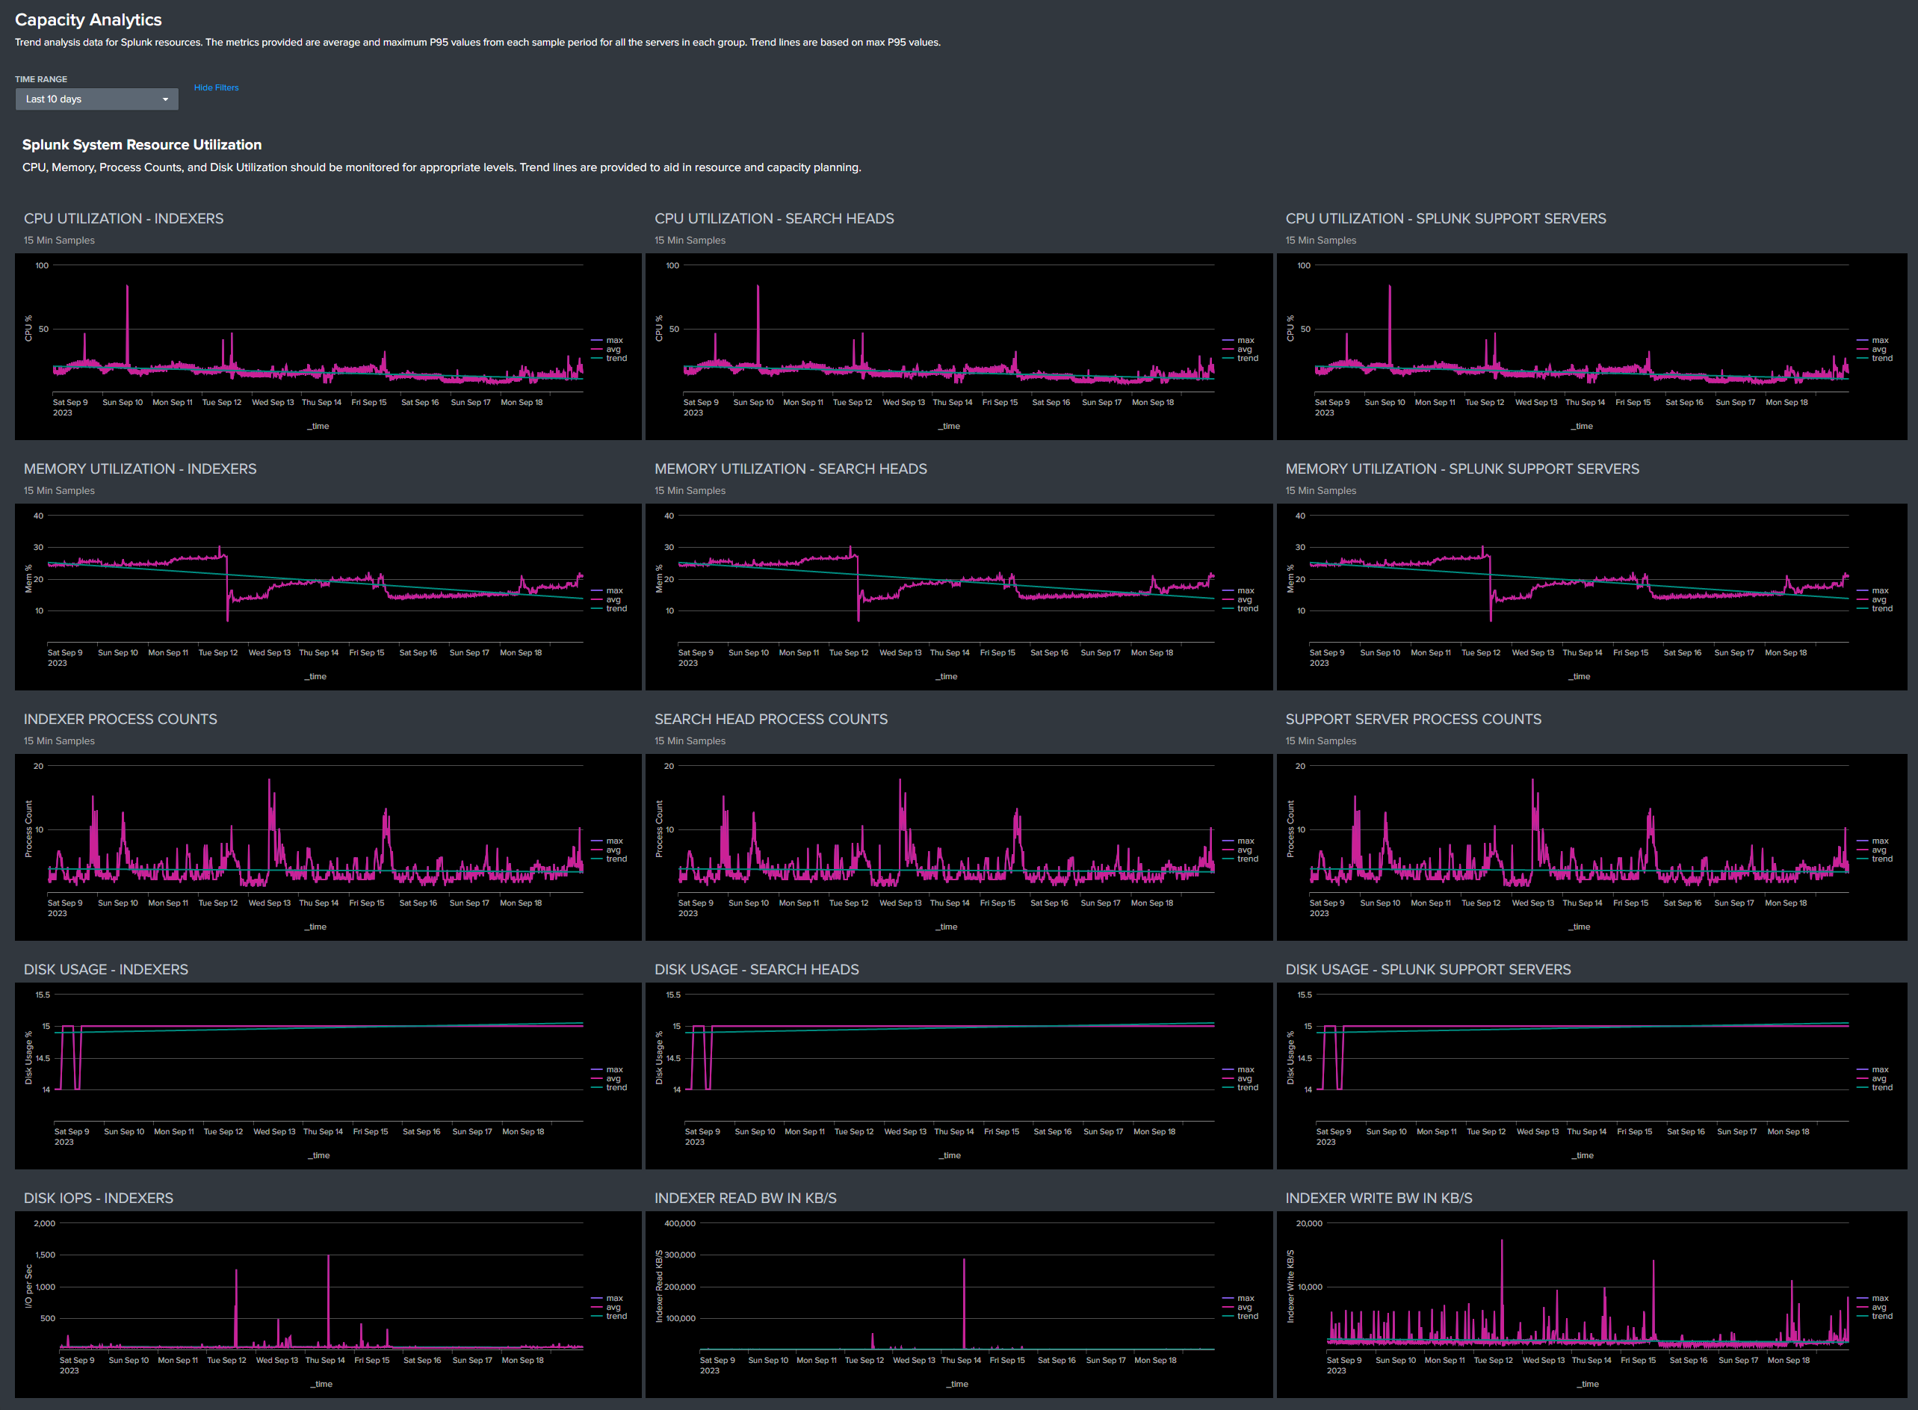Viewport: 1918px width, 1410px height.
Task: Select max legend in CPU Utilization - Search Heads chart
Action: [1239, 341]
